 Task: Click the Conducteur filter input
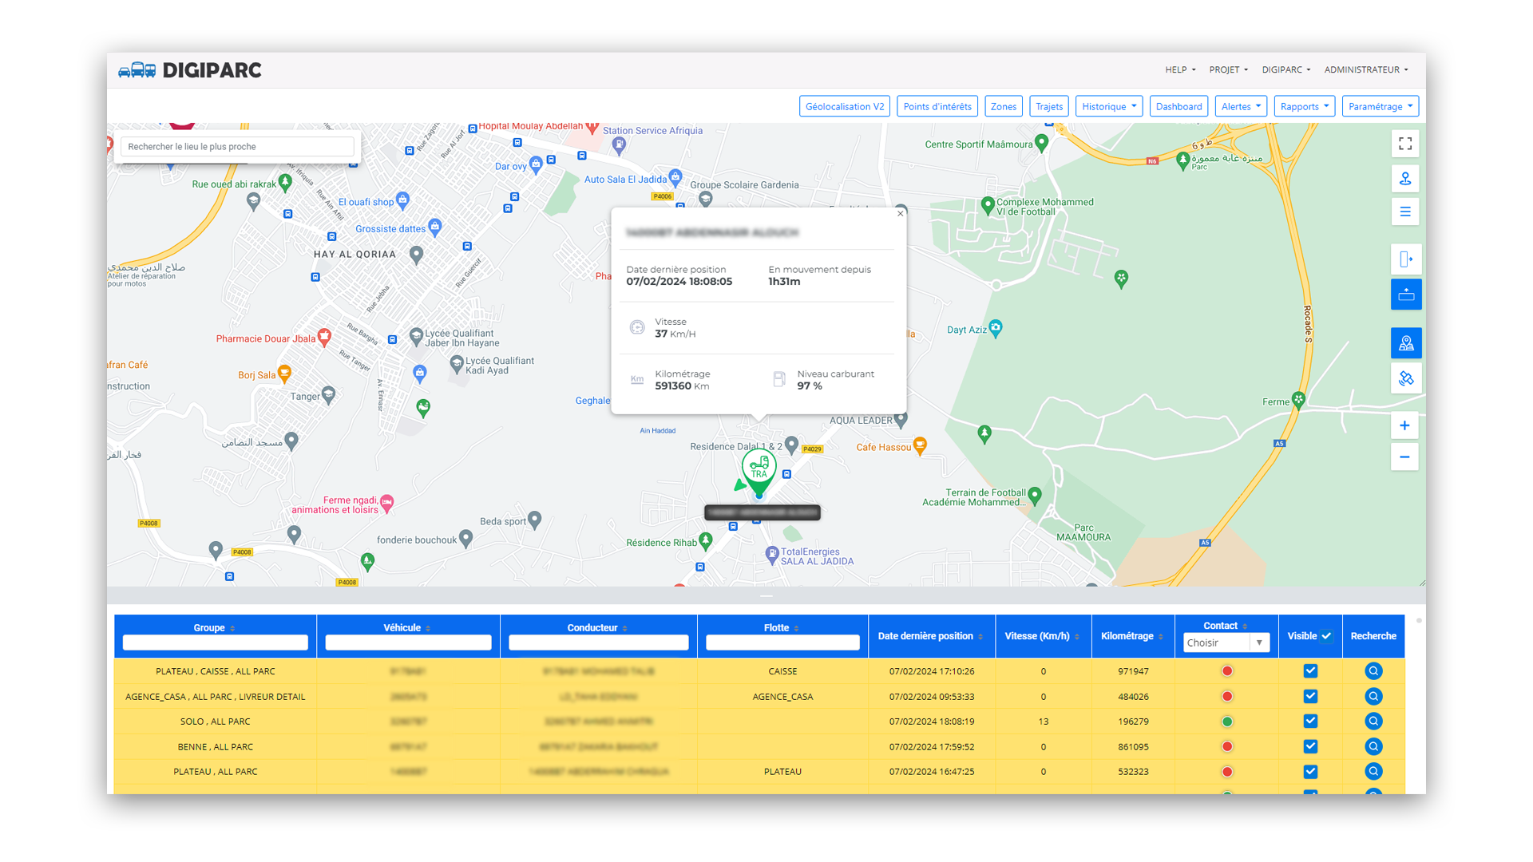(x=599, y=643)
